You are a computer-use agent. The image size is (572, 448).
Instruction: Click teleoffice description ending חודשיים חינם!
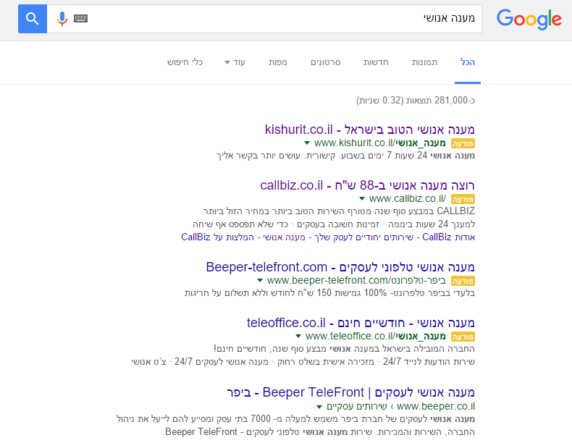(344, 349)
